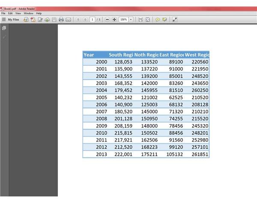Click the 150% zoom value field

point(124,20)
